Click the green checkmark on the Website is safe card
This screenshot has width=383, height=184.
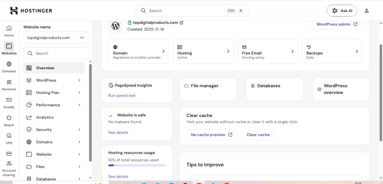pyautogui.click(x=111, y=116)
